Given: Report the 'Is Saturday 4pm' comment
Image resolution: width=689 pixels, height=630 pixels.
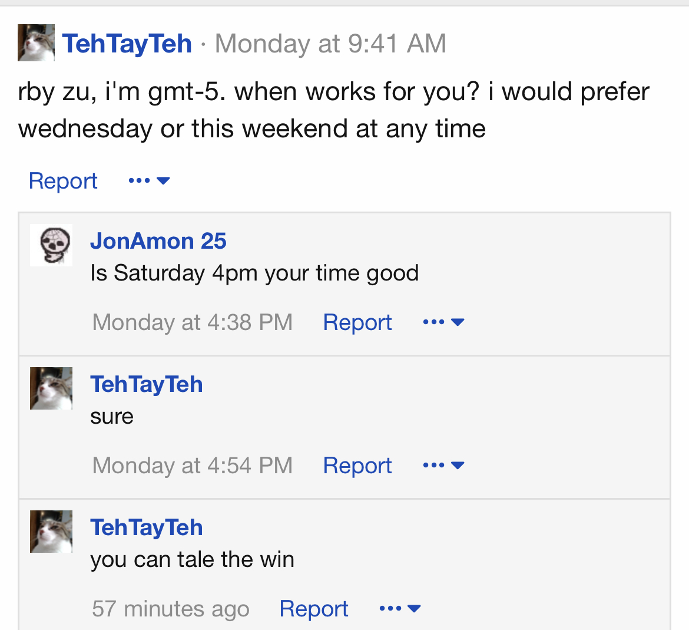Looking at the screenshot, I should click(x=357, y=322).
